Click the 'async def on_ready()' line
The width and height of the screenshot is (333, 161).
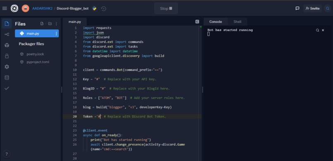click(103, 135)
